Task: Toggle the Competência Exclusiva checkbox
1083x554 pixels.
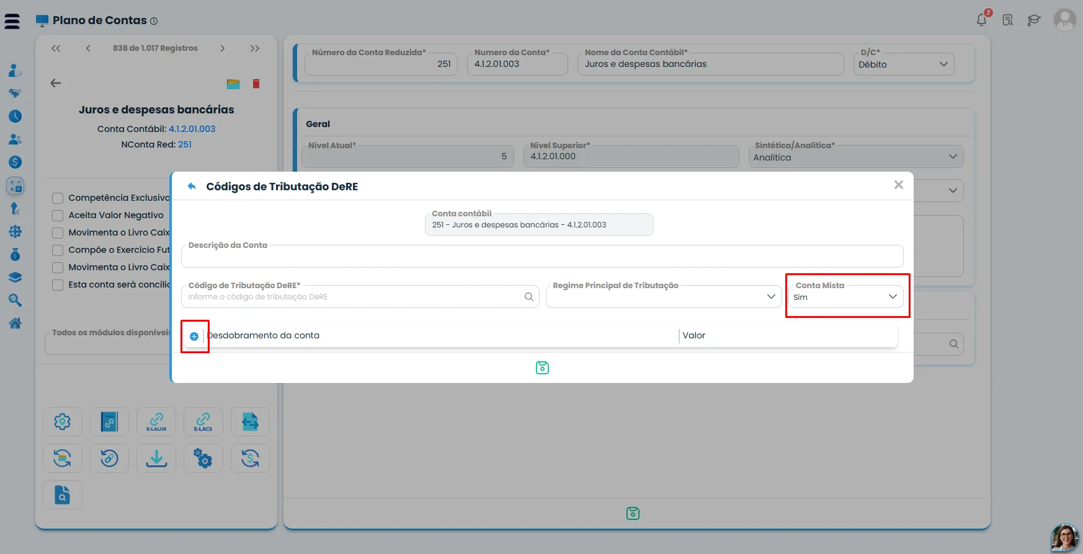Action: coord(58,198)
